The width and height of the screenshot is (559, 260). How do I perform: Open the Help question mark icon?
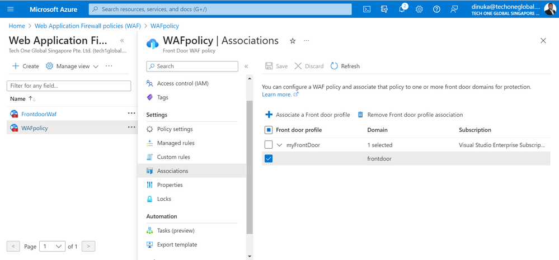tap(436, 10)
